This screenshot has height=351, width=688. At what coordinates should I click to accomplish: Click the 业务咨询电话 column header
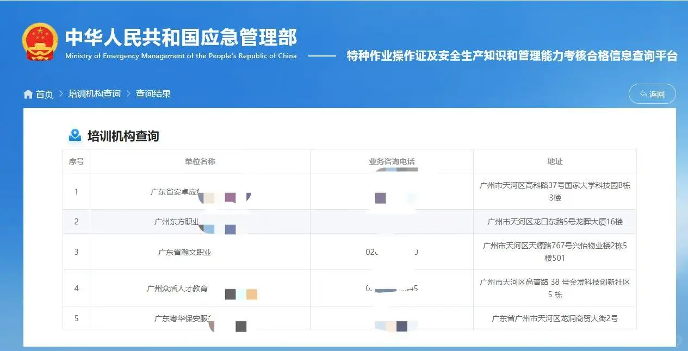coord(392,161)
